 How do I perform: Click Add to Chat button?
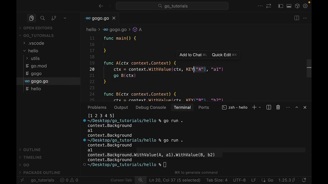tap(193, 55)
